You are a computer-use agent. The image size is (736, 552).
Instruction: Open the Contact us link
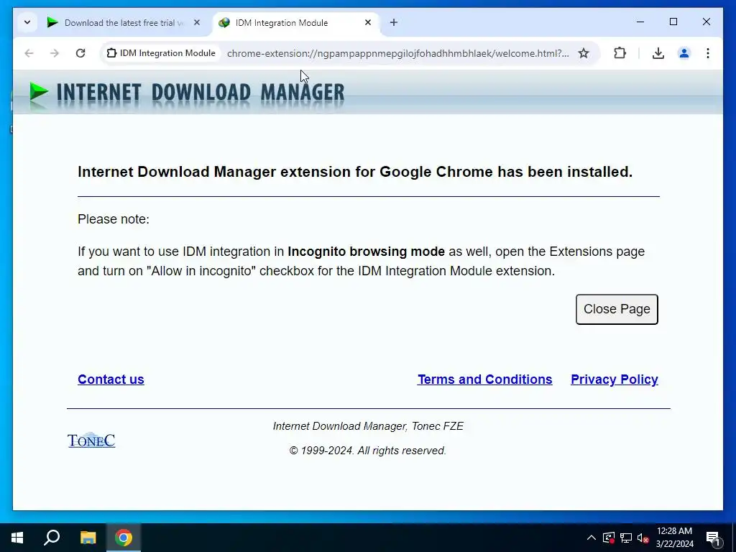pos(111,379)
